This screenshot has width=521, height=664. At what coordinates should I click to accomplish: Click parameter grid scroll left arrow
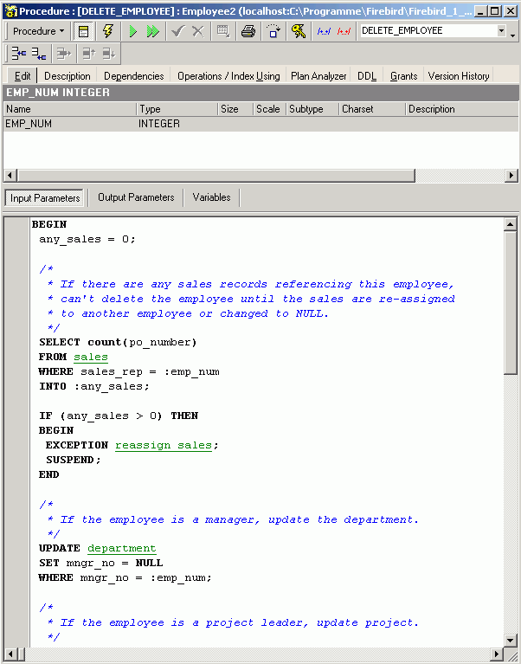[10, 175]
